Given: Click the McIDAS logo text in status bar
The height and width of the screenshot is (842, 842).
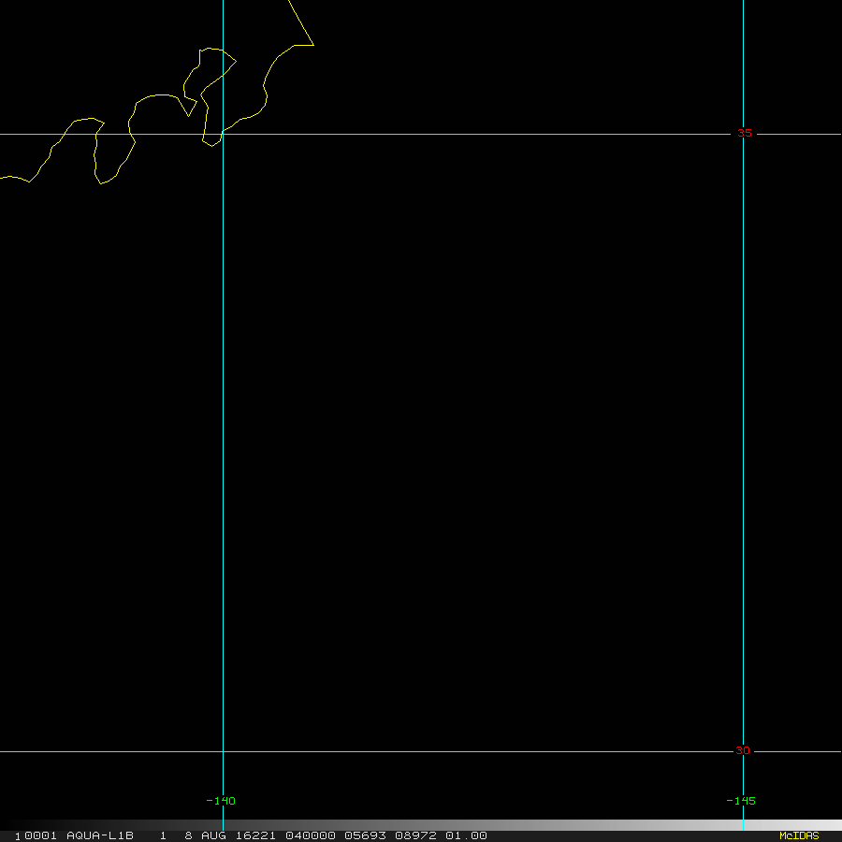Looking at the screenshot, I should click(798, 835).
